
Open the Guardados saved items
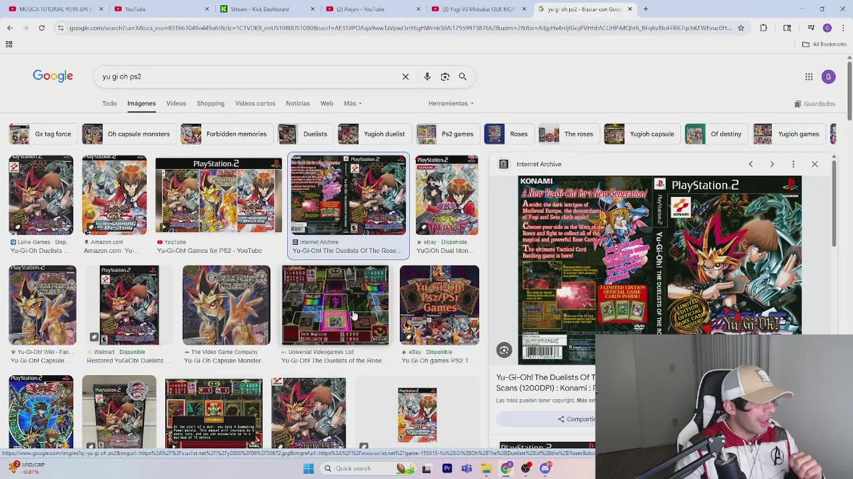pos(815,104)
